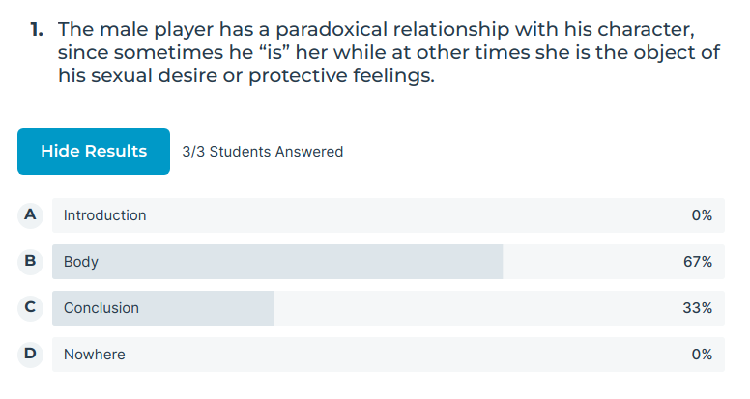
Task: Select the letter C circle icon
Action: 30,308
